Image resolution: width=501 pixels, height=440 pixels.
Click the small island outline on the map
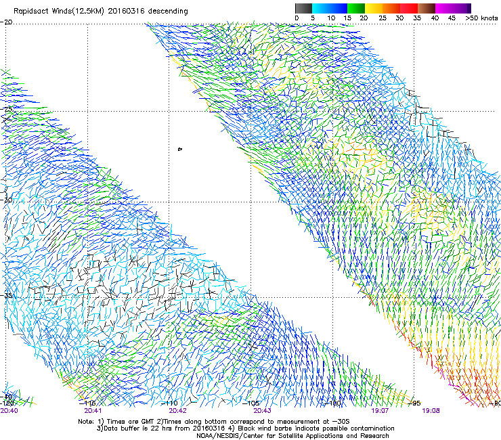(180, 149)
